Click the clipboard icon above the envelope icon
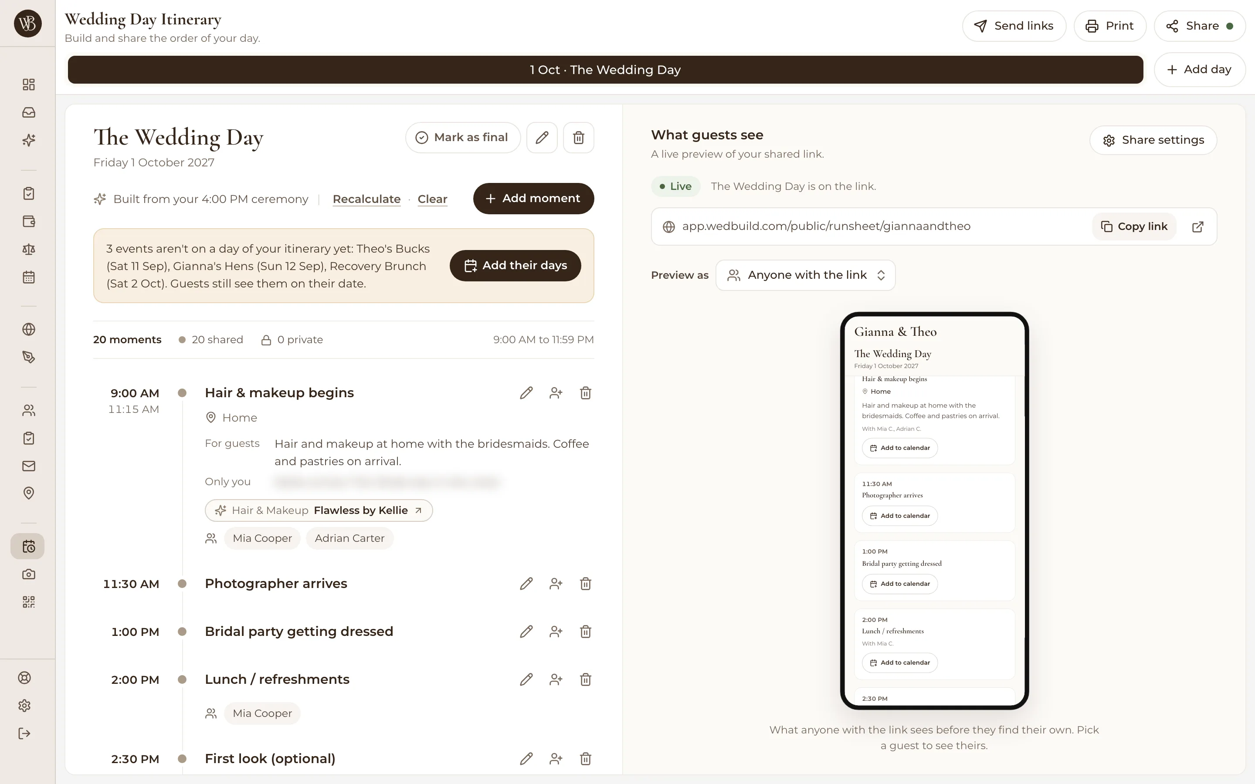This screenshot has width=1255, height=784. click(x=28, y=438)
